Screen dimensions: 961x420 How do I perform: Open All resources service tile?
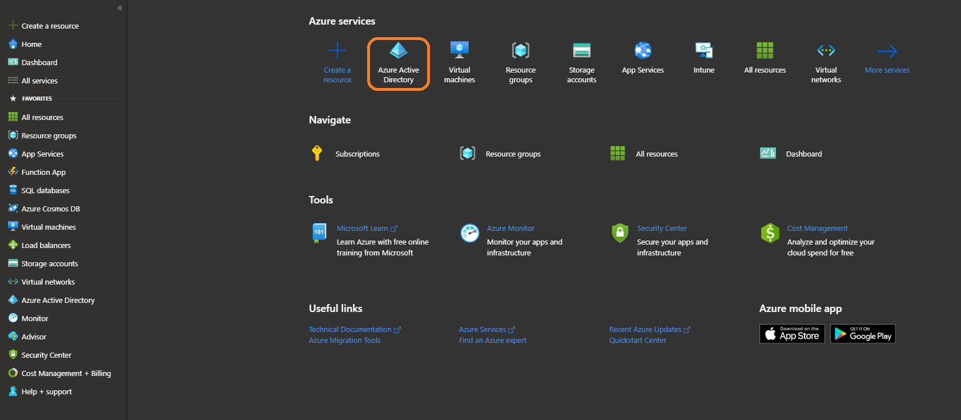(765, 58)
